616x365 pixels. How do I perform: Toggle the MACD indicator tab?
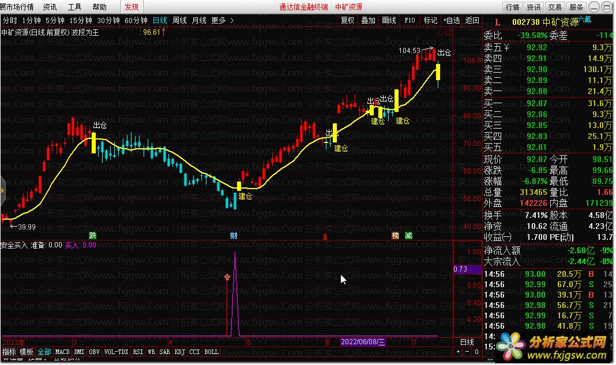pyautogui.click(x=62, y=351)
